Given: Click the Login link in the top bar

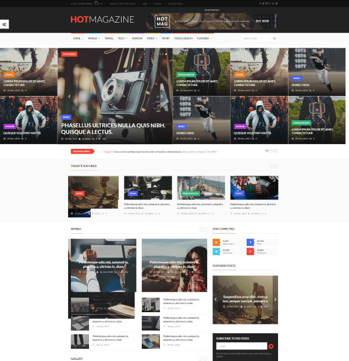Looking at the screenshot, I should (145, 3).
